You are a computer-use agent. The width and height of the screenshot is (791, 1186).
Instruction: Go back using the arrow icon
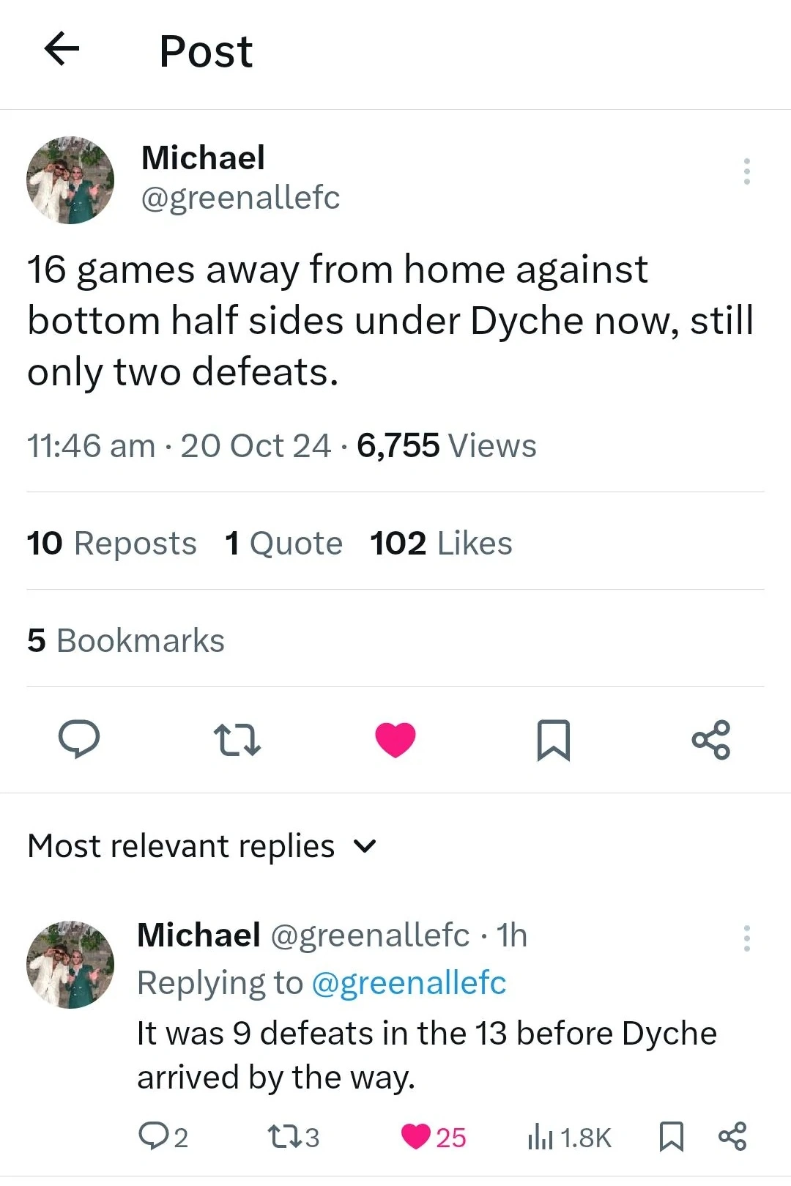coord(62,50)
